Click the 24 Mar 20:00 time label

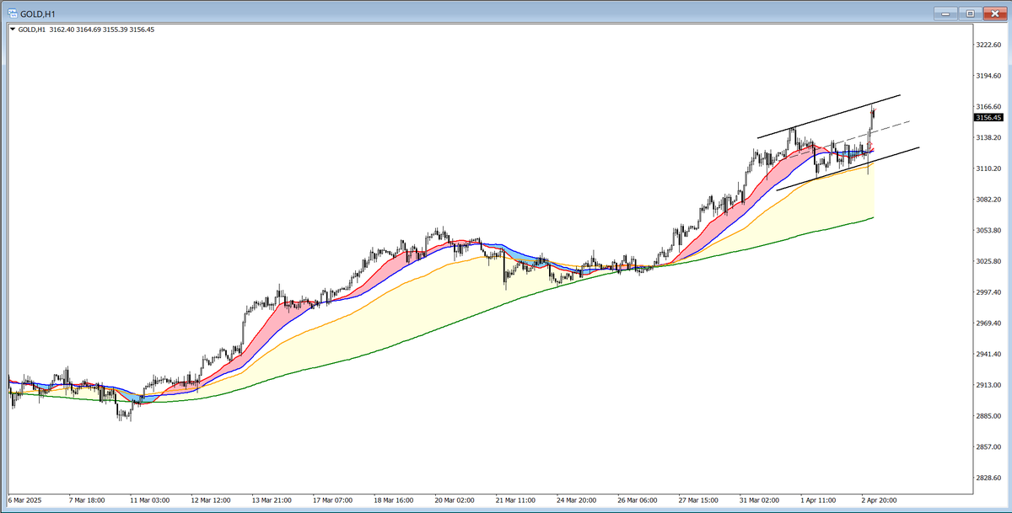click(x=578, y=500)
